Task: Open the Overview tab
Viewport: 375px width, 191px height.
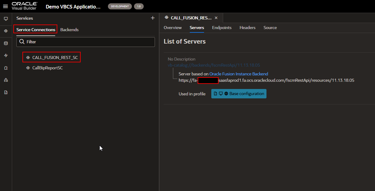Action: point(173,28)
